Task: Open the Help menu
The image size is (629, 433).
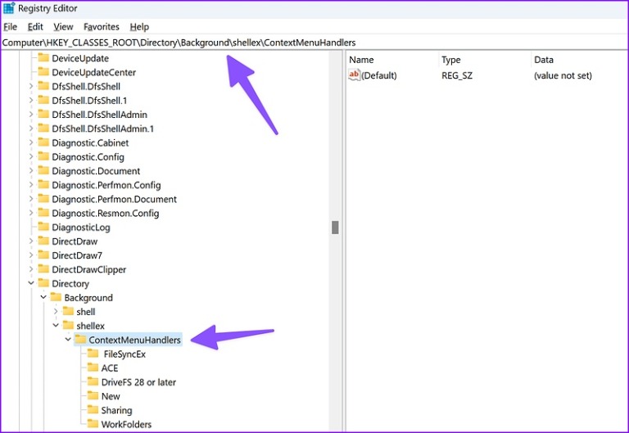Action: [139, 27]
